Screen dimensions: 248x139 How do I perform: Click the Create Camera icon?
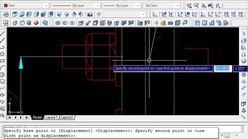pos(90,14)
